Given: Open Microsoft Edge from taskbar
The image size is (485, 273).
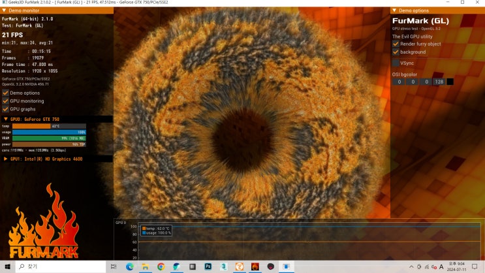Looking at the screenshot, I should click(x=130, y=266).
